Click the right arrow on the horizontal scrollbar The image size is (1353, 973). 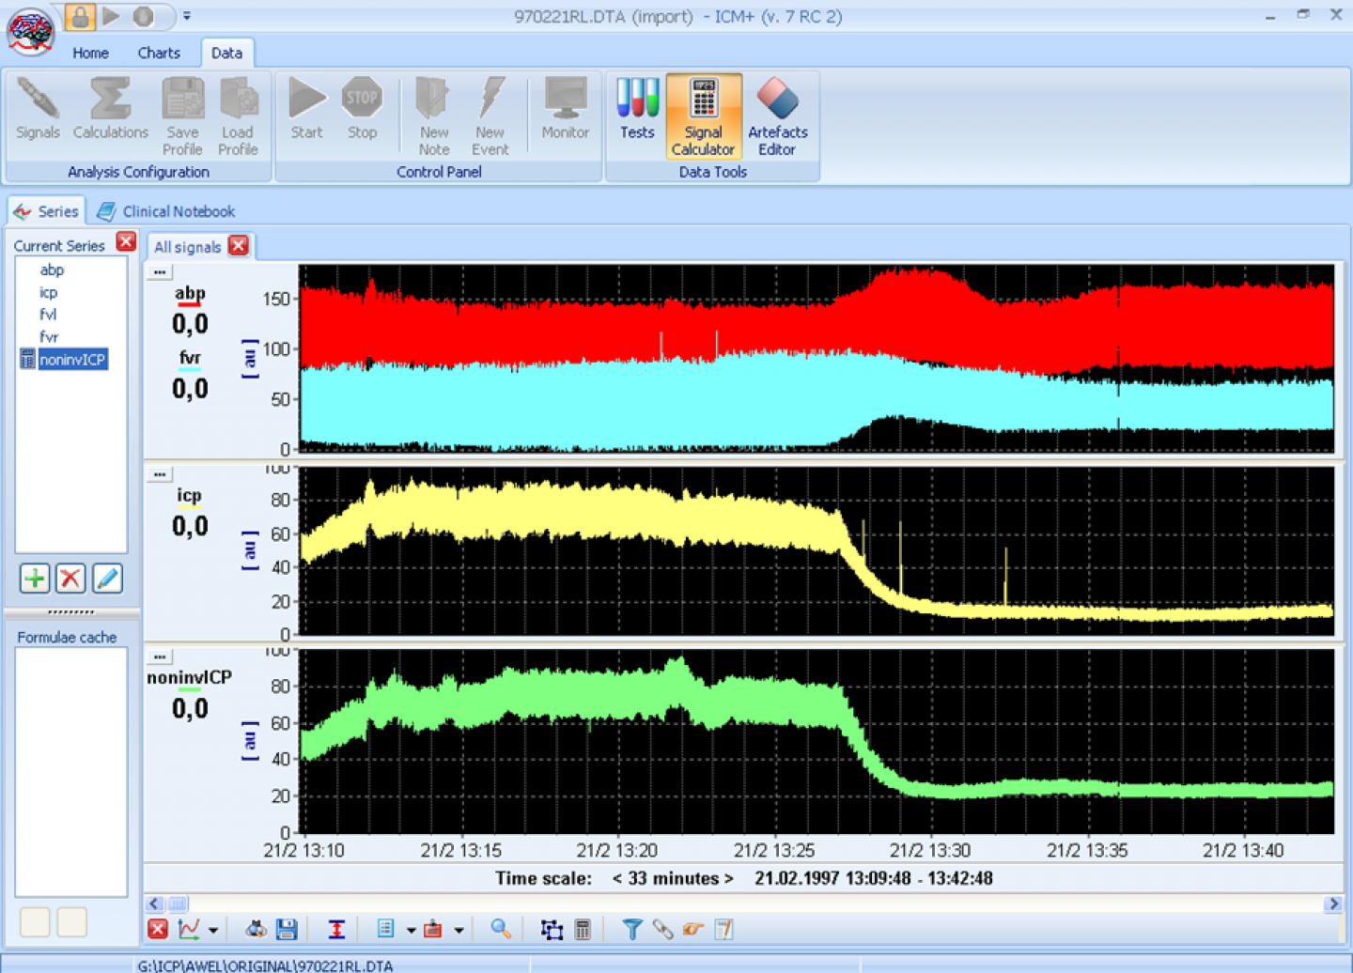click(x=1333, y=903)
